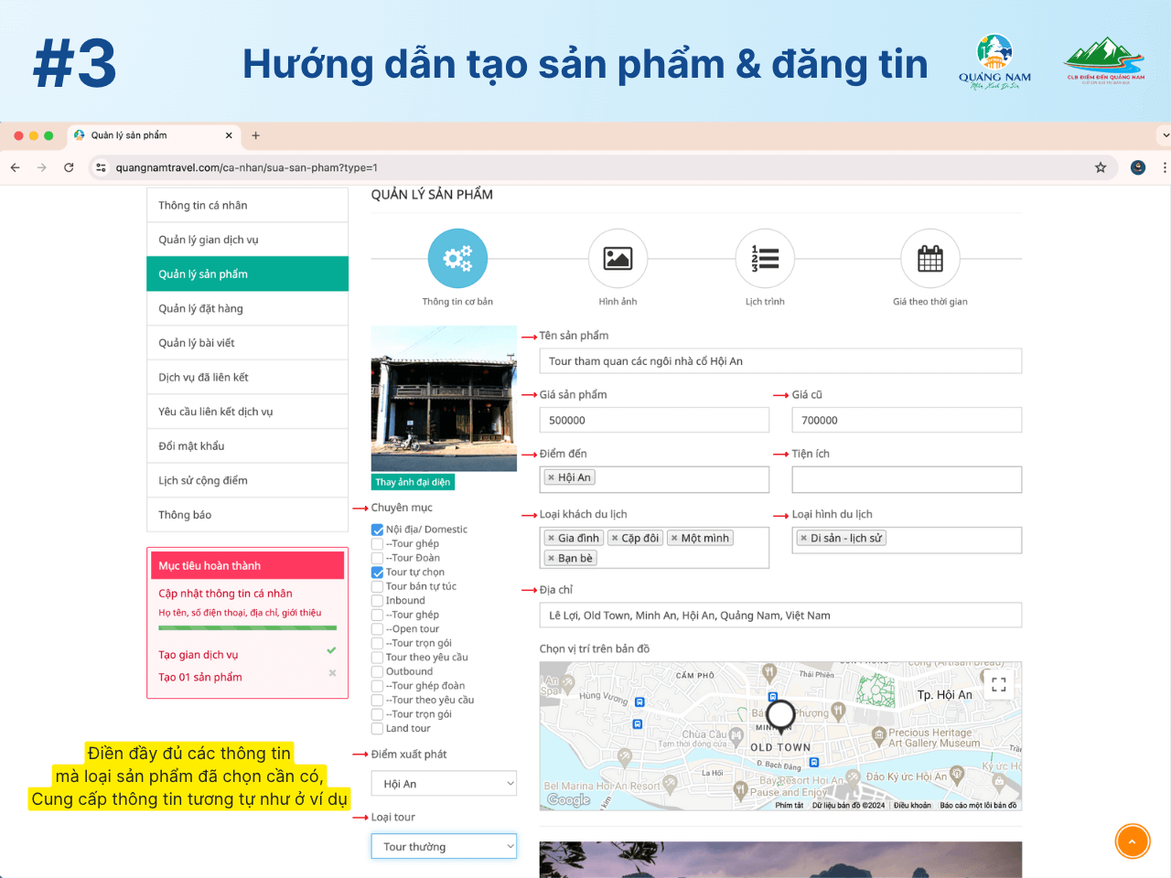Open the Loại tour dropdown

[444, 847]
